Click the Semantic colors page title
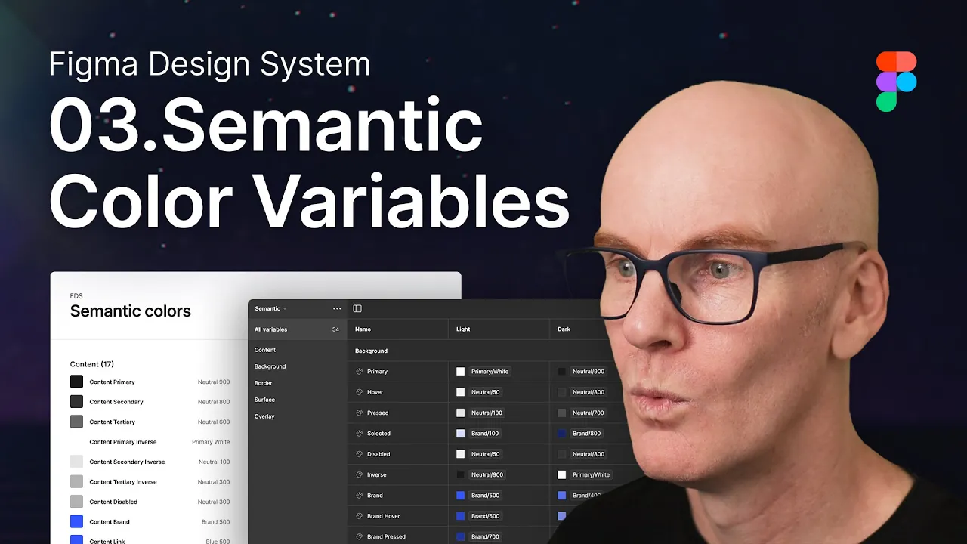The width and height of the screenshot is (967, 544). click(x=131, y=311)
